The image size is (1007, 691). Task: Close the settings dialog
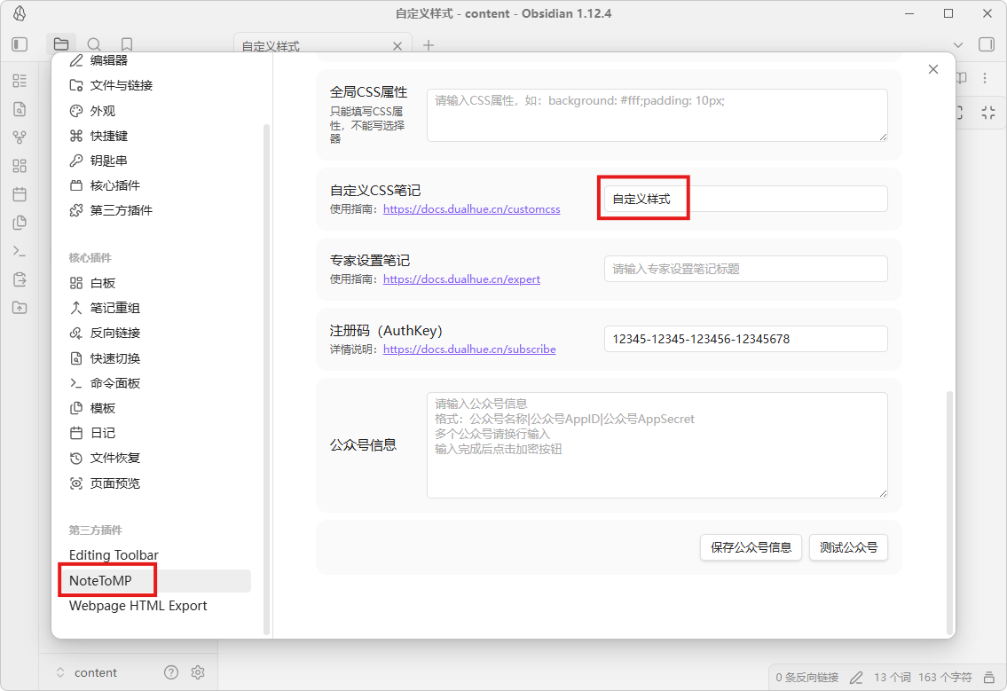click(x=932, y=69)
